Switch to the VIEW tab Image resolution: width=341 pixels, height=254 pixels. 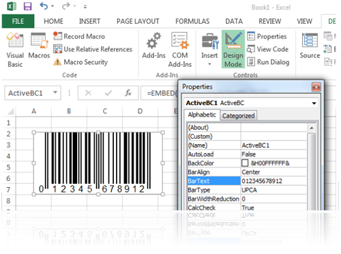pyautogui.click(x=304, y=21)
